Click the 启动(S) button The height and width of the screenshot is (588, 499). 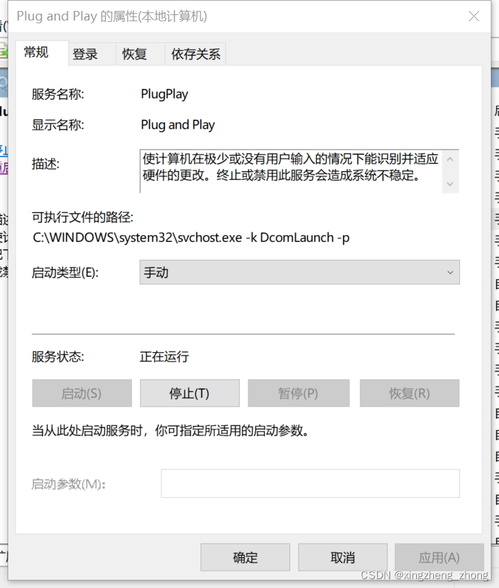point(82,393)
